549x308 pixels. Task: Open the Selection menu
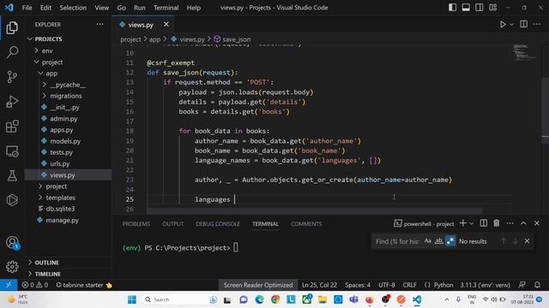click(x=73, y=8)
